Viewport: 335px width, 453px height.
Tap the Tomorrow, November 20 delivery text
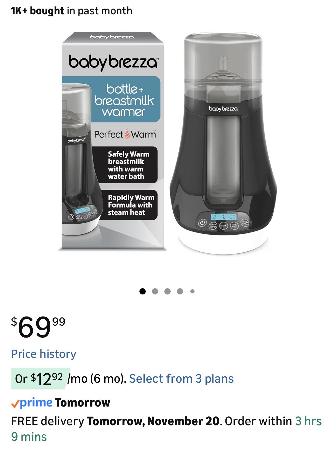click(x=153, y=421)
